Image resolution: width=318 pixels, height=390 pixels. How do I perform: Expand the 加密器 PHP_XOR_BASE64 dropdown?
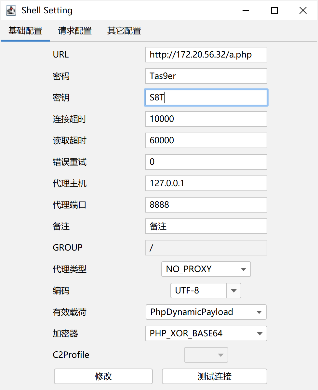coord(206,333)
